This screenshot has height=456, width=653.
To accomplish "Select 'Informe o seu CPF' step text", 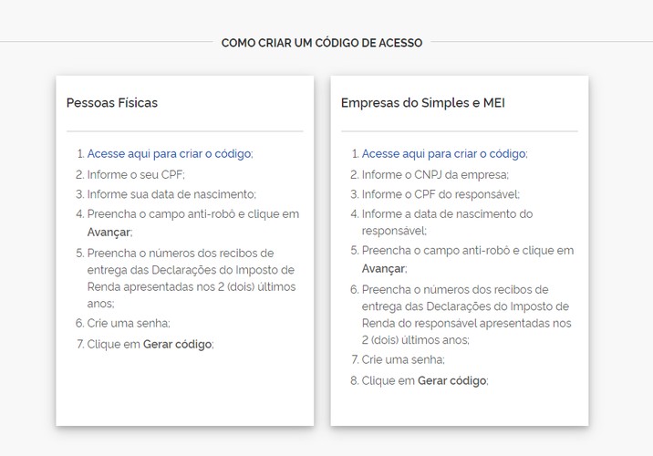I will (x=136, y=174).
